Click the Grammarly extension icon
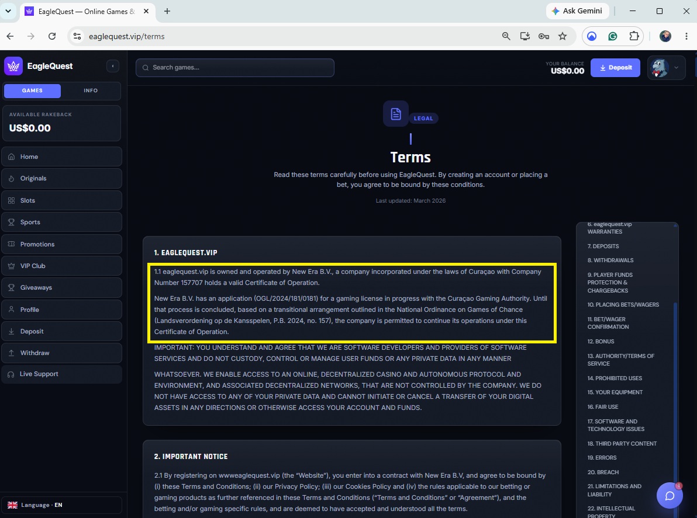This screenshot has height=518, width=697. [x=613, y=36]
